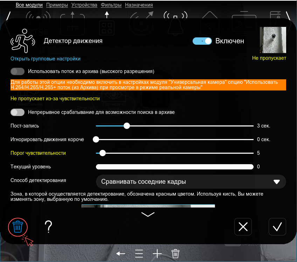
Task: Disable the motion detector Включен toggle
Action: (202, 41)
